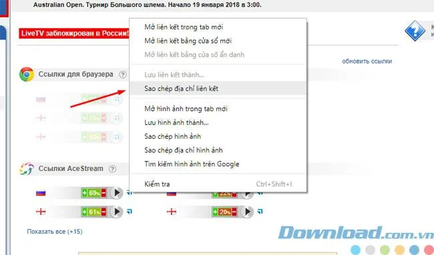Play the AceStream stream rated 61%
This screenshot has width=434, height=255.
pos(117,212)
